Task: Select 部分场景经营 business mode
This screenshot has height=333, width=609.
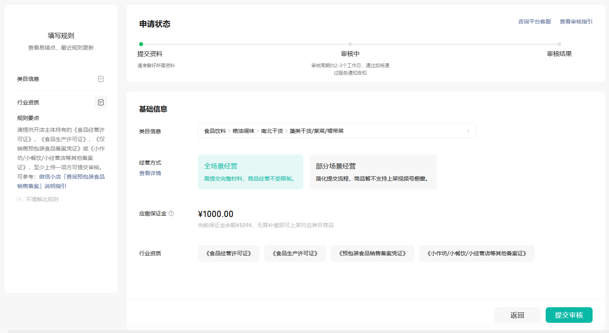Action: pos(373,172)
